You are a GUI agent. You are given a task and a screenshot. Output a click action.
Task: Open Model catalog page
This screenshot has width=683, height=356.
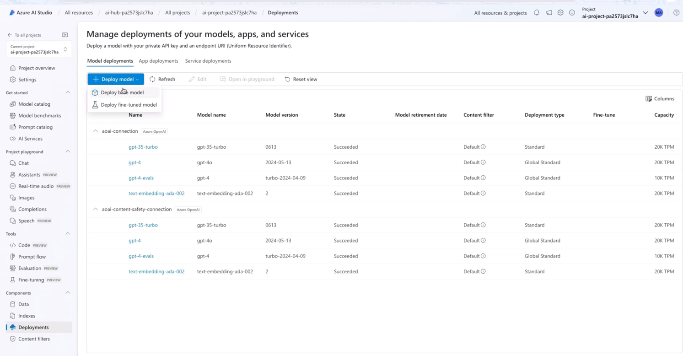coord(34,104)
